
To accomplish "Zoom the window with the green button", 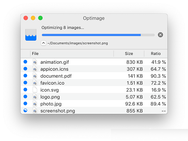I will [40, 18].
